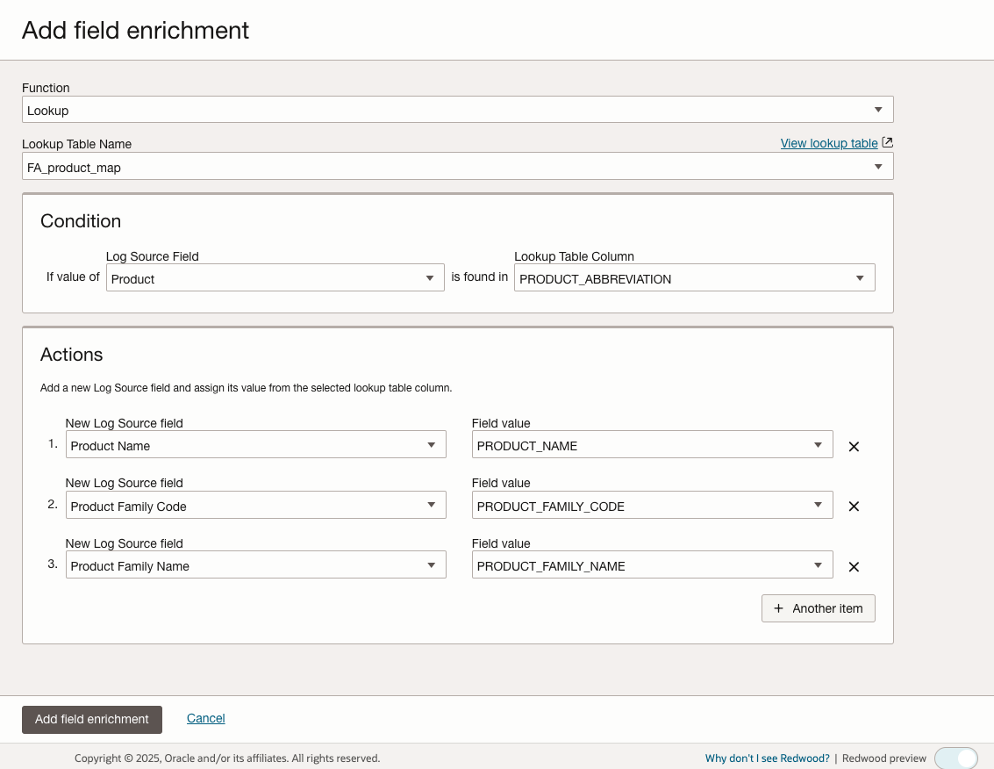Image resolution: width=994 pixels, height=769 pixels.
Task: Toggle the Redwood preview switch
Action: pos(956,757)
